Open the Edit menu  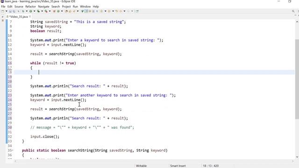pyautogui.click(x=10, y=7)
